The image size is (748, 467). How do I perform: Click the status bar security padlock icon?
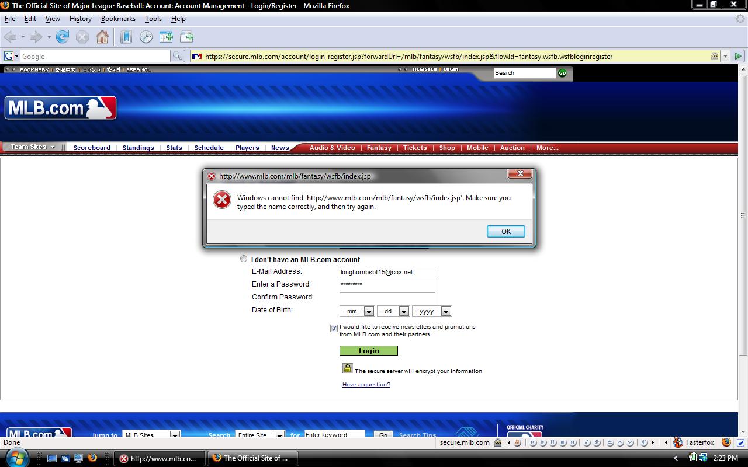498,442
